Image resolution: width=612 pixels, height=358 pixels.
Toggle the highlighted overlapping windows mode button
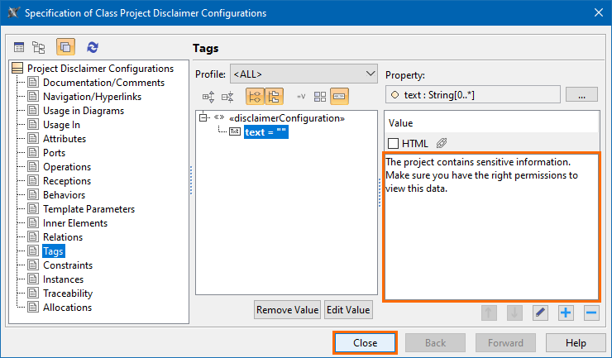(65, 48)
